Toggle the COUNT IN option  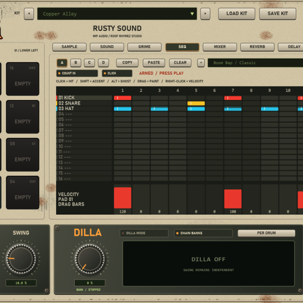(x=77, y=73)
